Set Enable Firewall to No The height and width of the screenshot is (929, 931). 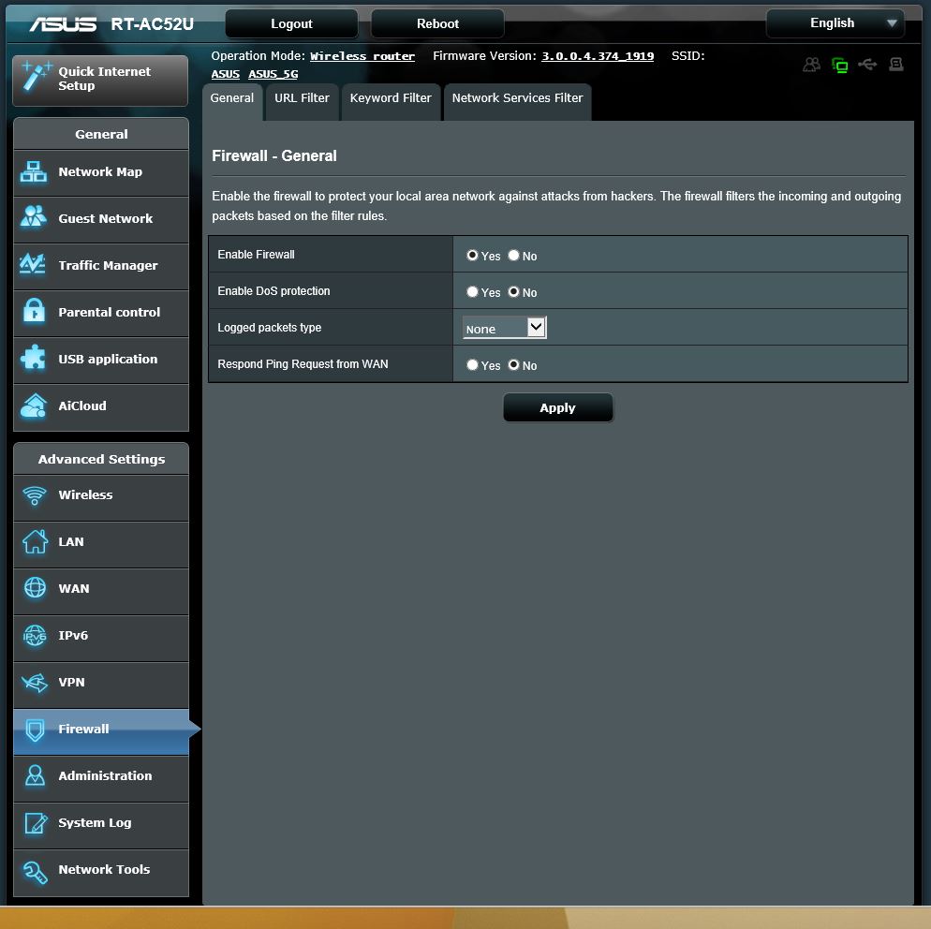click(513, 255)
